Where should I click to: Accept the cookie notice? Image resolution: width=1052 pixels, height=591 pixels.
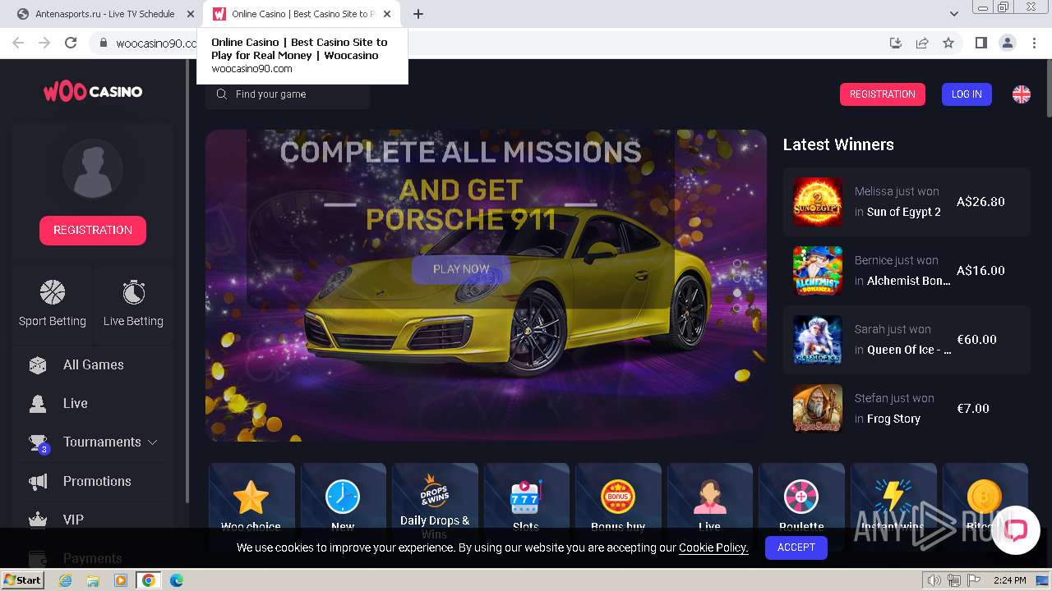click(796, 547)
